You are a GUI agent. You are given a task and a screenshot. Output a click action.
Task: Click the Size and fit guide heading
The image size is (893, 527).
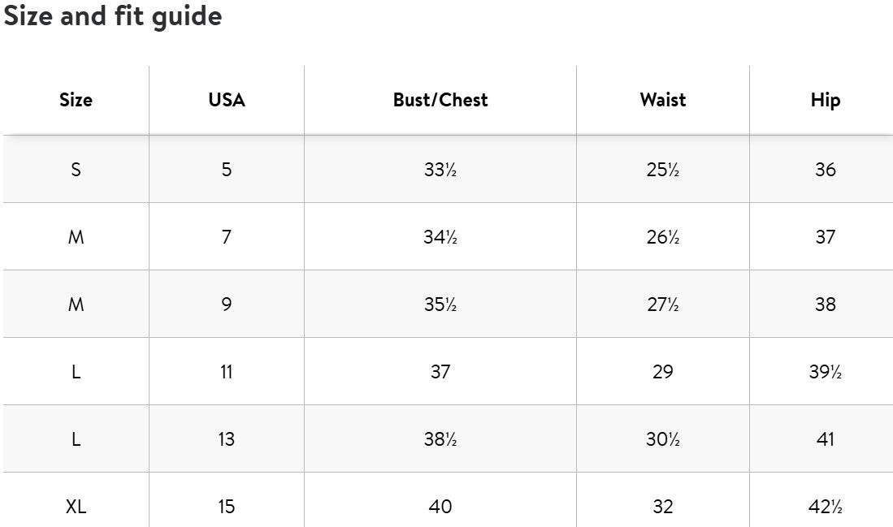click(x=113, y=16)
